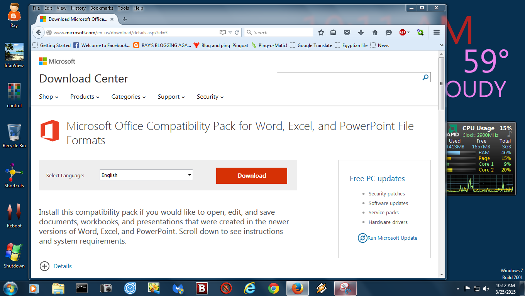Open the Tools menu
This screenshot has width=525, height=296.
(124, 8)
